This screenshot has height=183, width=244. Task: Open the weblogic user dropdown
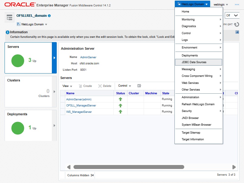tap(221, 5)
